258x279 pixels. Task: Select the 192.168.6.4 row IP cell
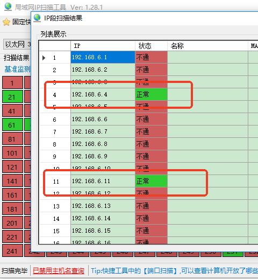[103, 94]
